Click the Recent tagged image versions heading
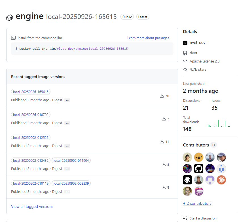 [x=38, y=77]
